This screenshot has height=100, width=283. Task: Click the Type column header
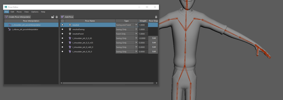[x=127, y=21]
